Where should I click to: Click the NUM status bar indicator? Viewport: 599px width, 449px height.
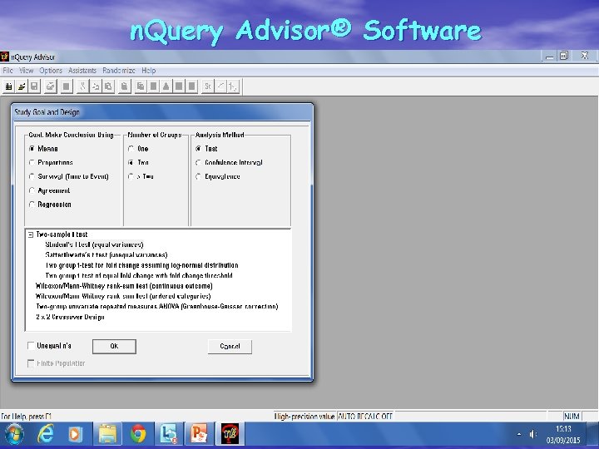[572, 417]
